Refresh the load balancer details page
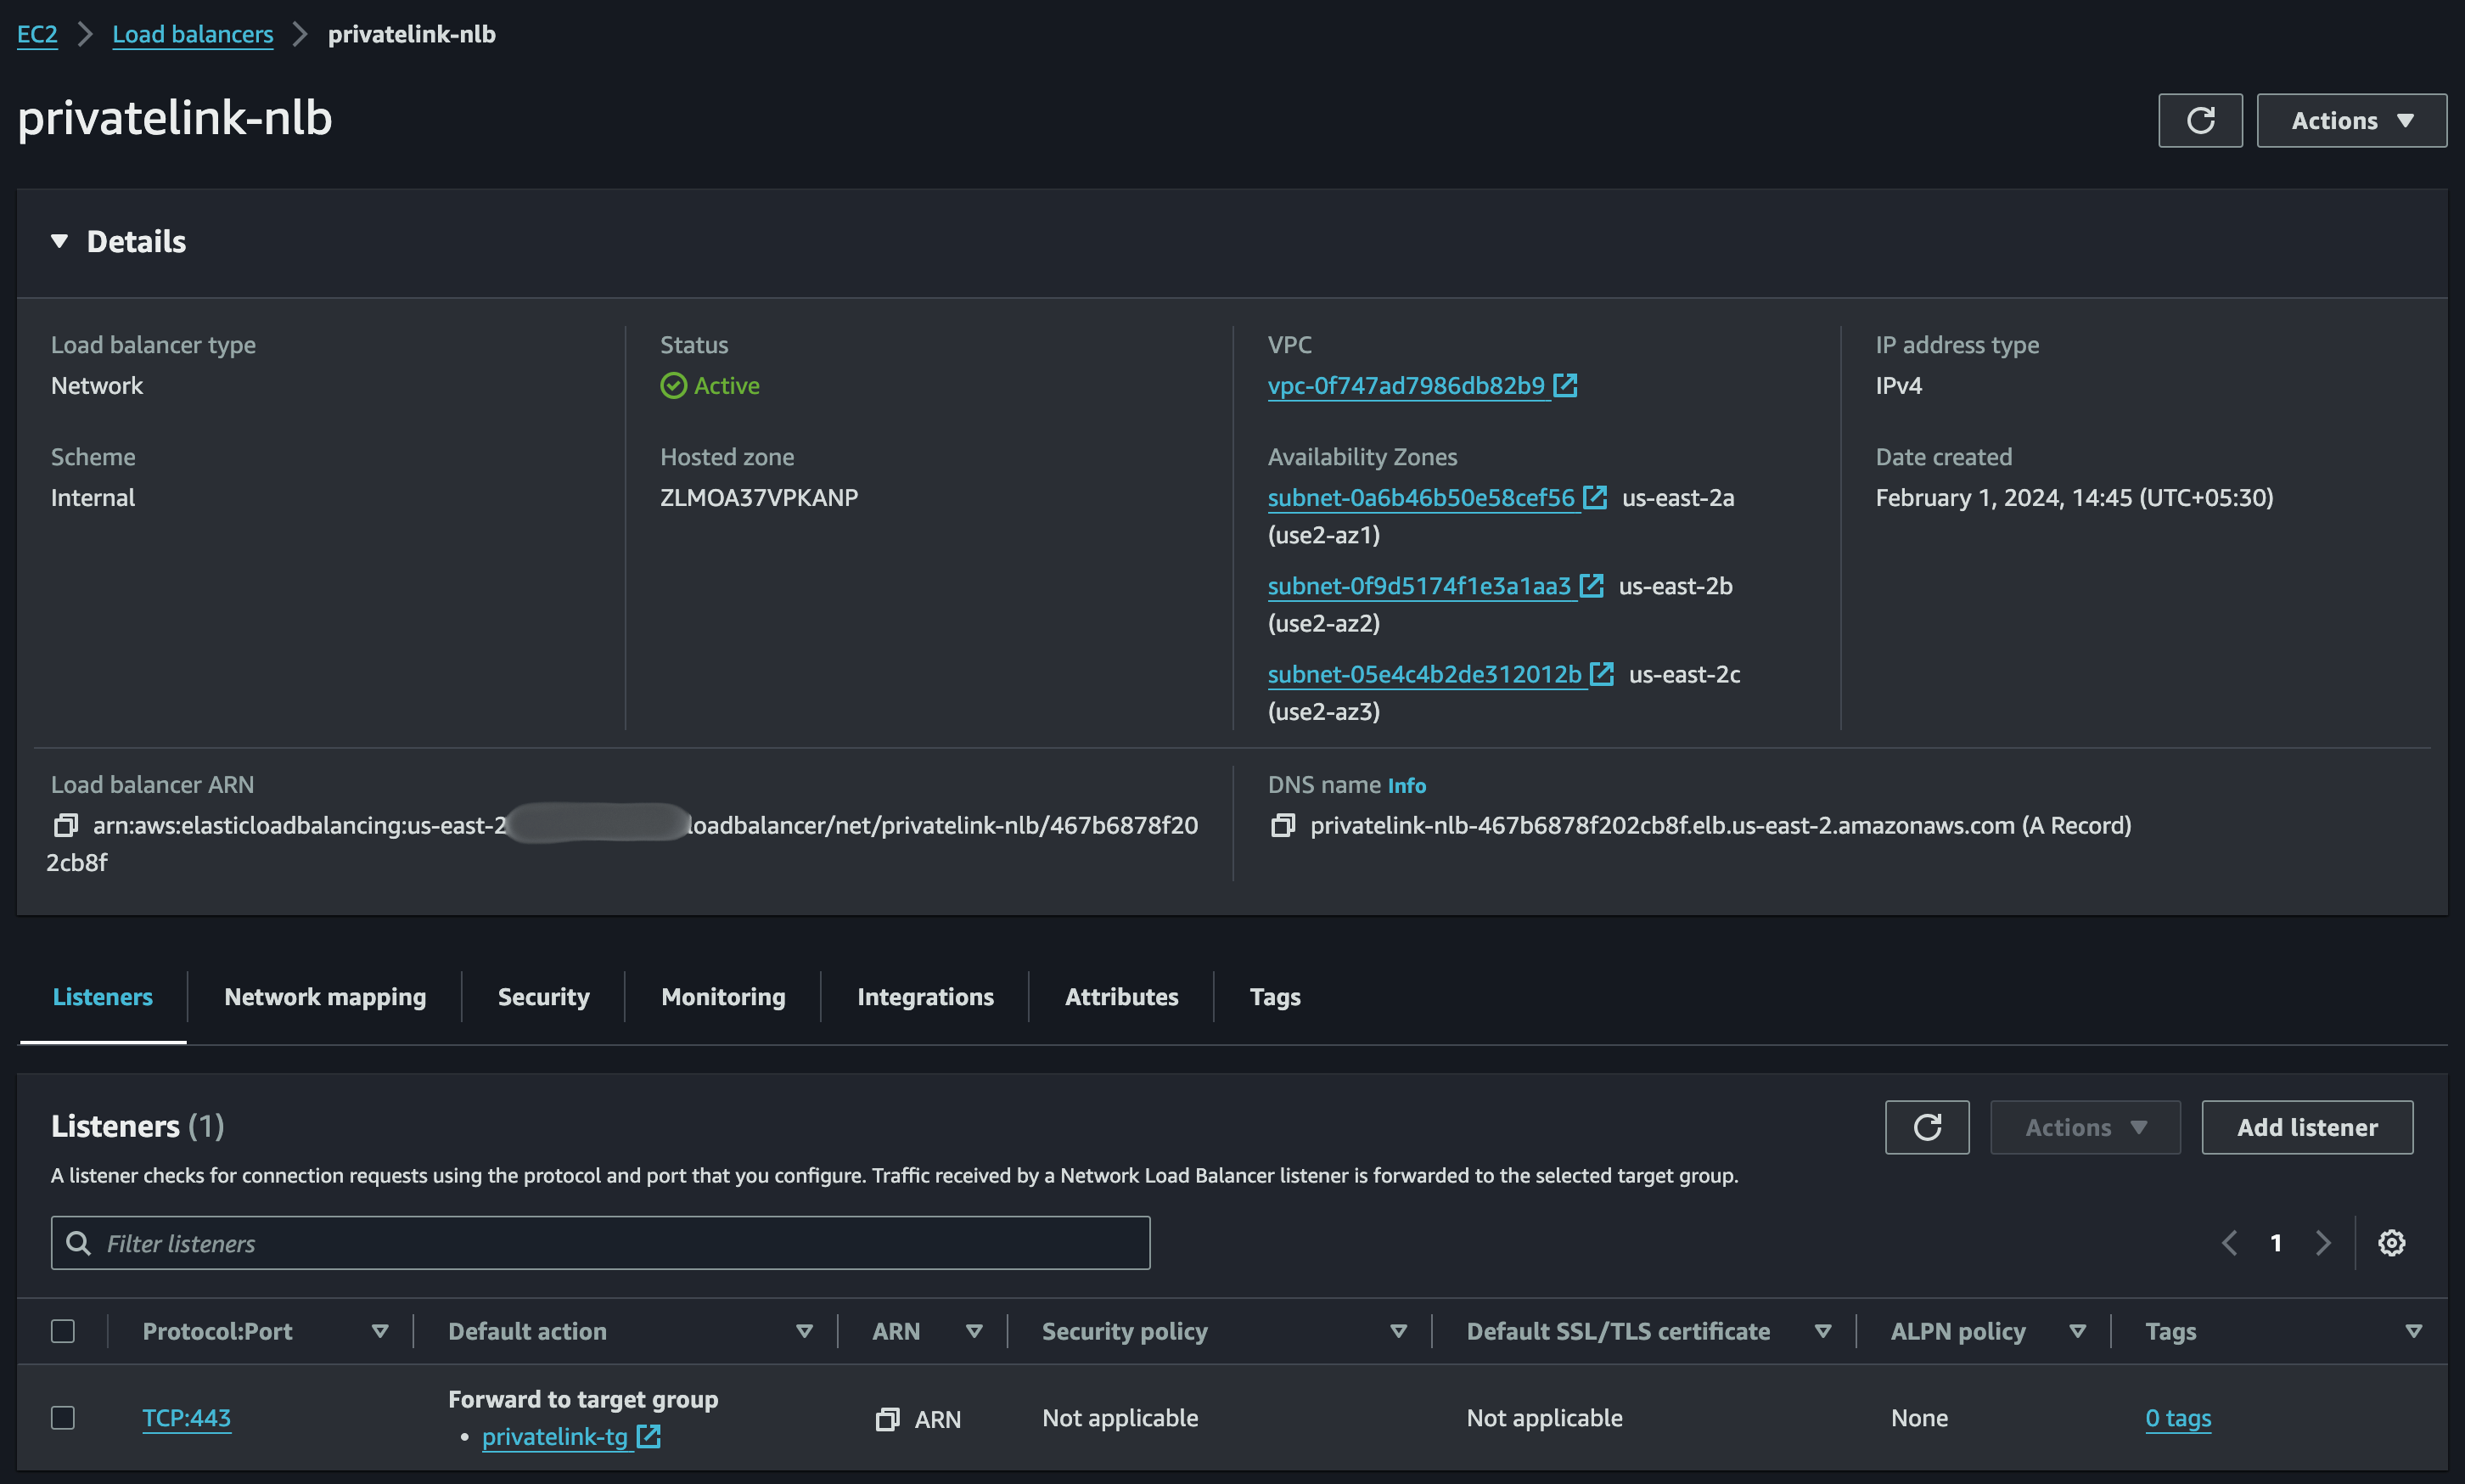The image size is (2465, 1484). click(x=2199, y=121)
